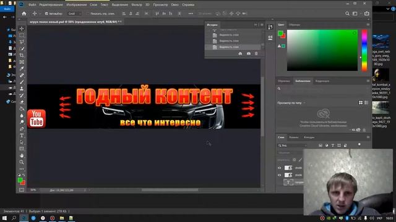Switch to the Каналы tab
This screenshot has width=396, height=222.
pos(294,138)
